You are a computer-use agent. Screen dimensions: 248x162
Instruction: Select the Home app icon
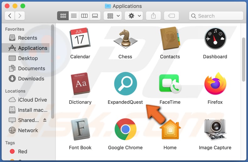(x=170, y=129)
